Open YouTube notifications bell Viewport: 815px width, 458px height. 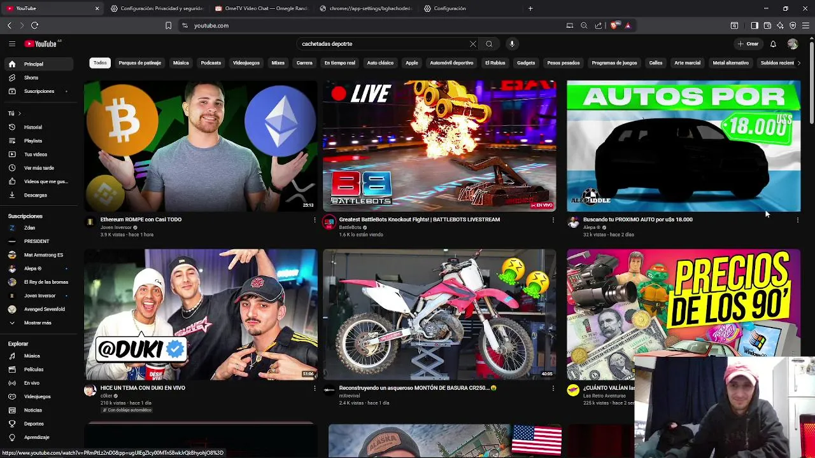[x=773, y=44]
